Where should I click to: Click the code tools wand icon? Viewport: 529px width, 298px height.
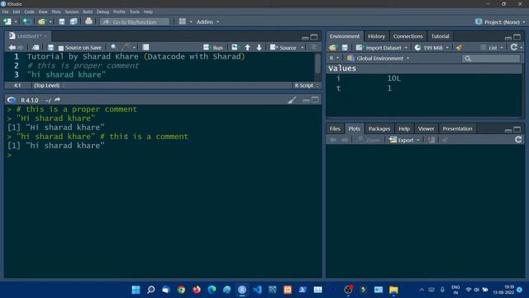point(126,47)
